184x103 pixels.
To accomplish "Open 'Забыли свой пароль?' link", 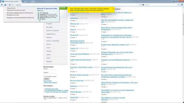I will [x=50, y=82].
